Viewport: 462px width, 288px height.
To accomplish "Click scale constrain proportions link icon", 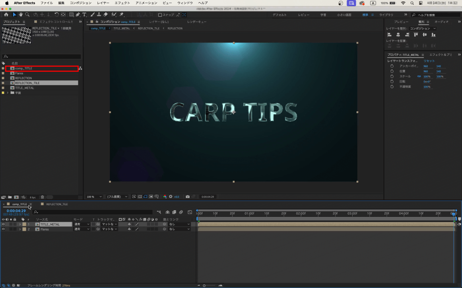I will coord(419,76).
